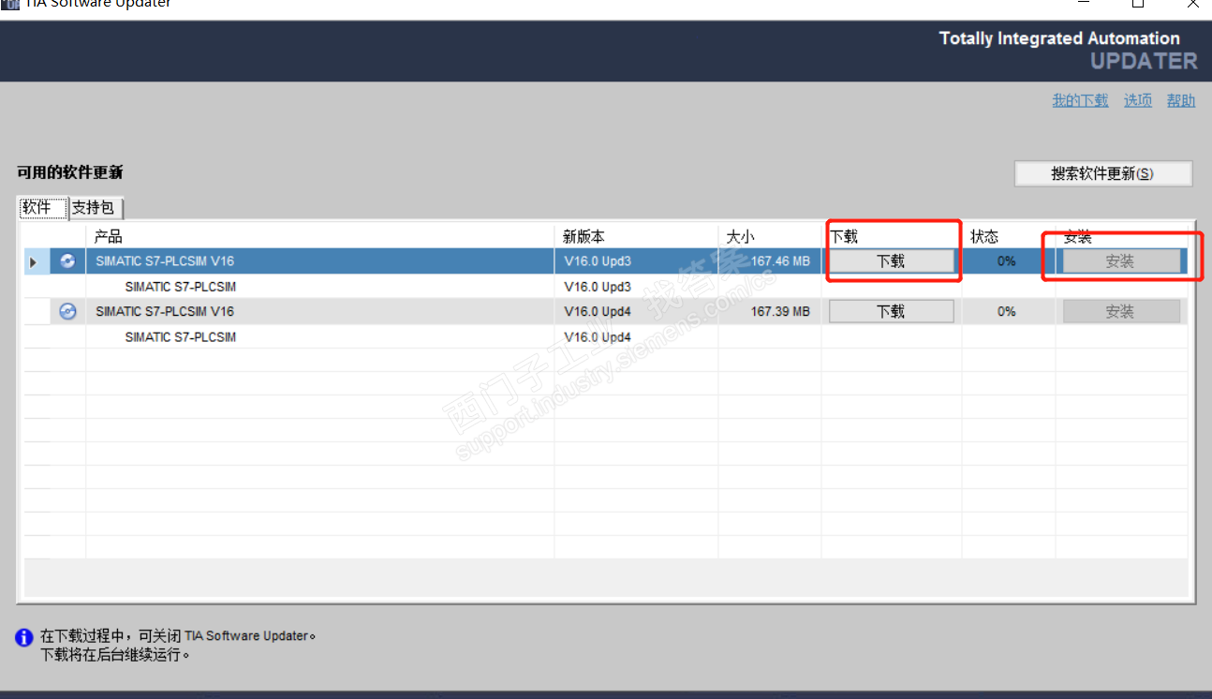Click the 167.46 MB size value
Screen dimensions: 1212x699
point(779,261)
